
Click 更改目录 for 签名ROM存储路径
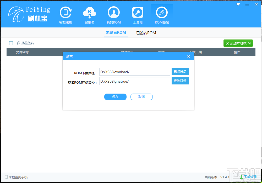point(180,81)
